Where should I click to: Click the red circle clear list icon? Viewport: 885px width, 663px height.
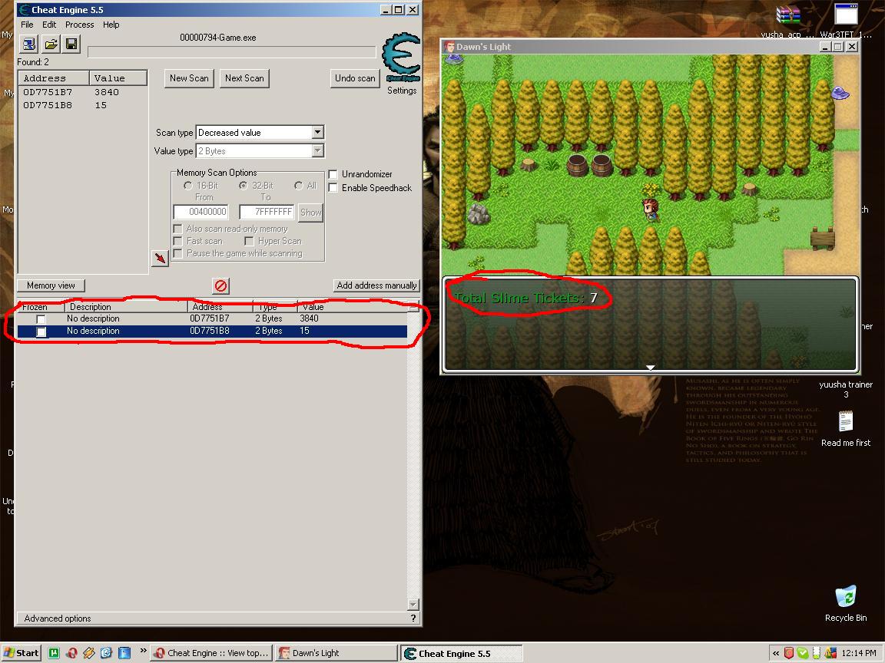220,285
